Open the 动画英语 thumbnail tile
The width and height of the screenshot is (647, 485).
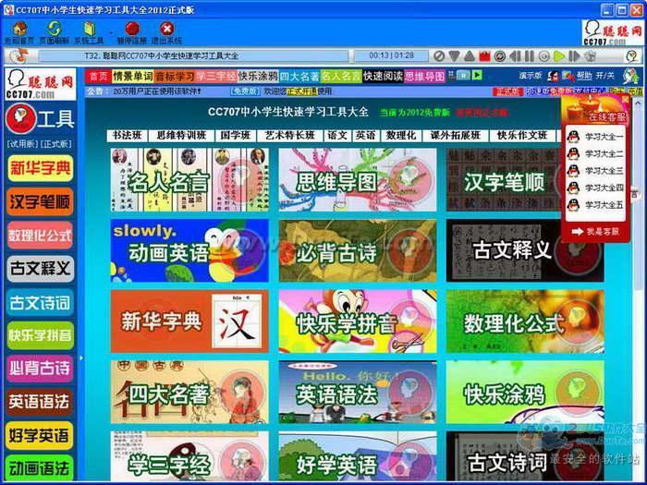pos(189,250)
